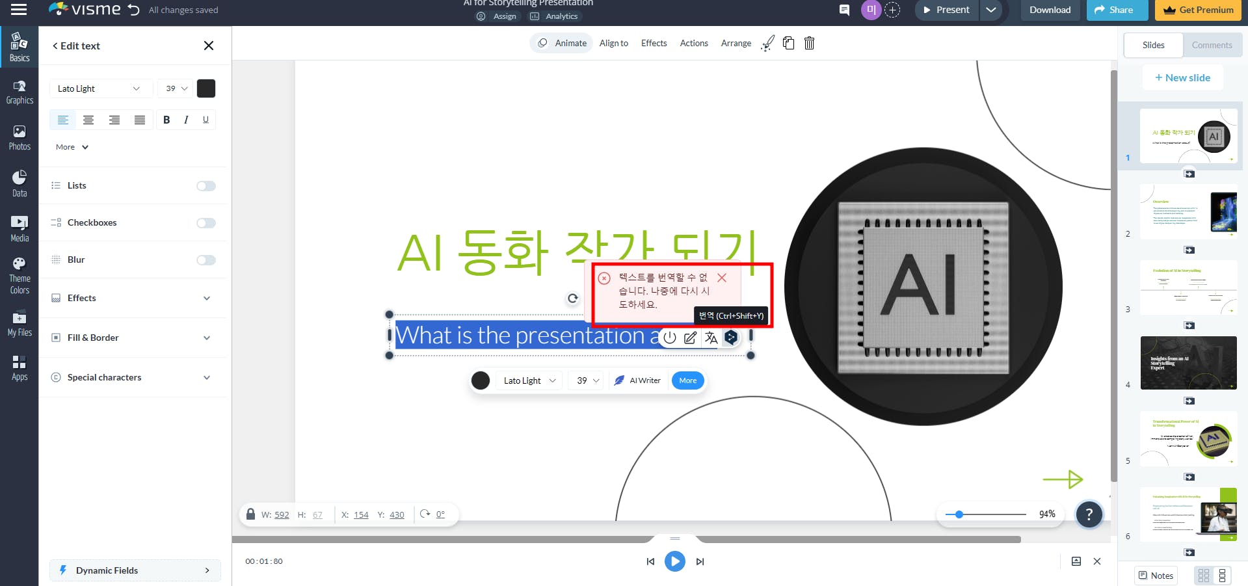Switch to grid view of slides
Image resolution: width=1248 pixels, height=586 pixels.
click(1204, 576)
